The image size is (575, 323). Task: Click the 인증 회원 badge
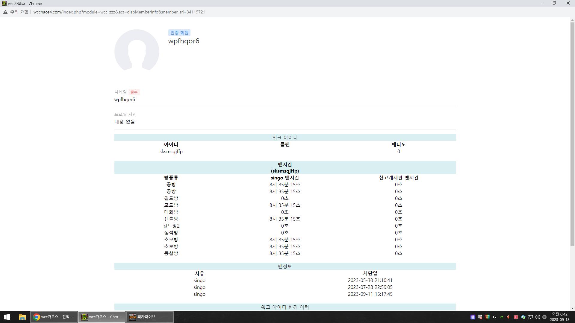(179, 33)
